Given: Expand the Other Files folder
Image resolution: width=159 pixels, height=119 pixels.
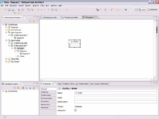Looking at the screenshot, I should [6, 59].
